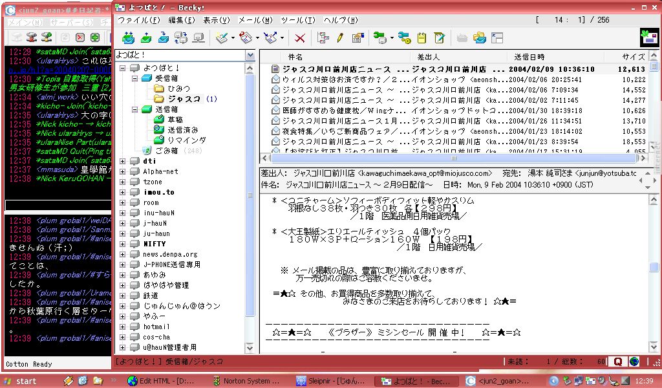Click the red disconnect server icon in IRC window
Screen dimensions: 662x388
[x=32, y=37]
